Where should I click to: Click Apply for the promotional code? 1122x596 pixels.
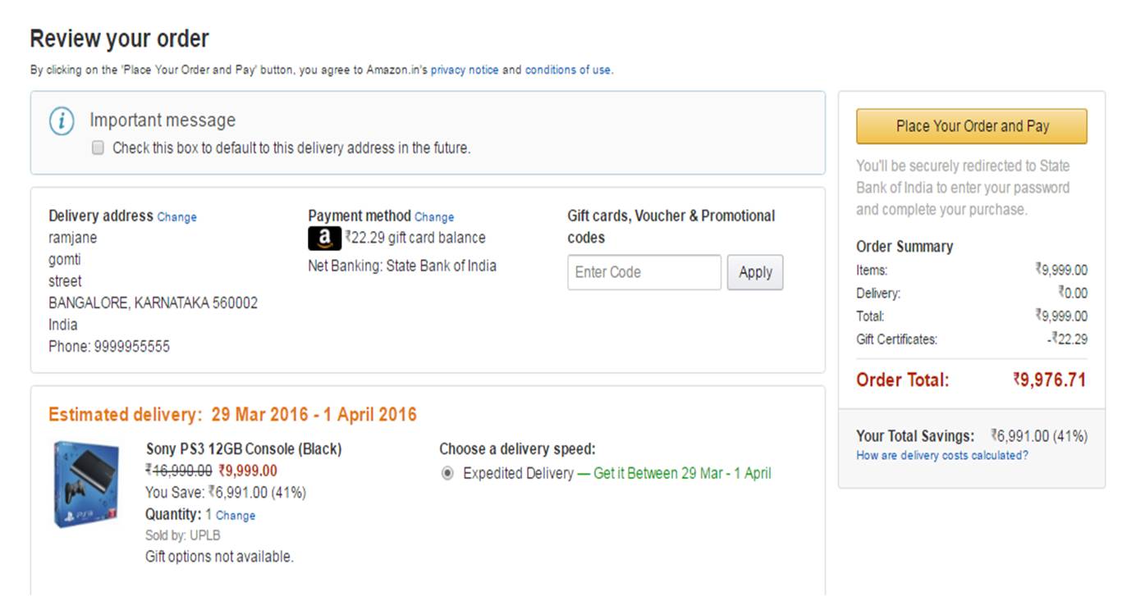tap(755, 272)
